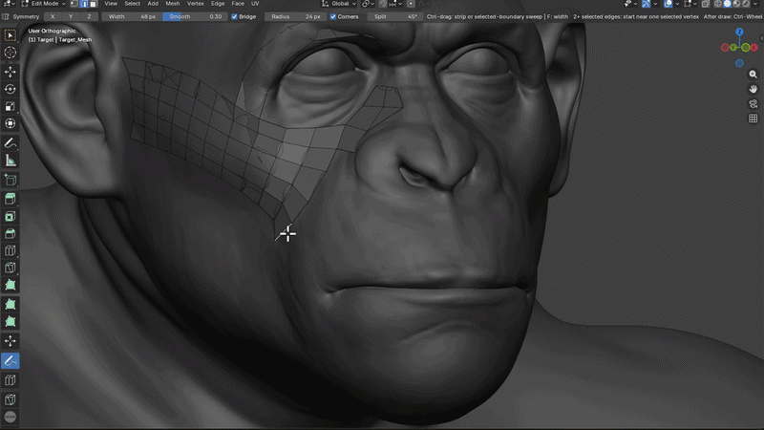Click the round NONE icon in toolbar

tap(11, 417)
